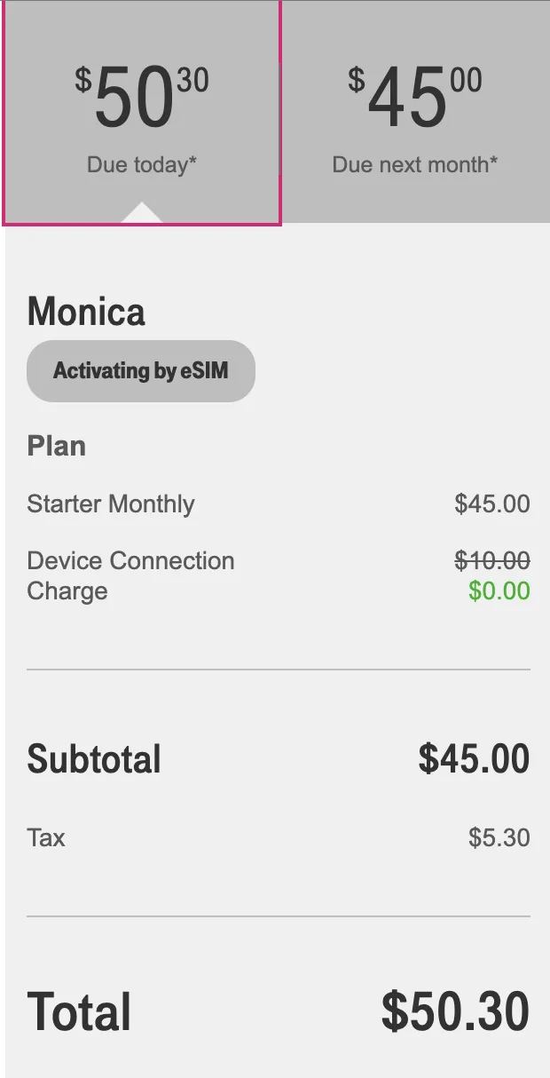The image size is (550, 1078).
Task: Click the divider line above Total
Action: coord(279,916)
